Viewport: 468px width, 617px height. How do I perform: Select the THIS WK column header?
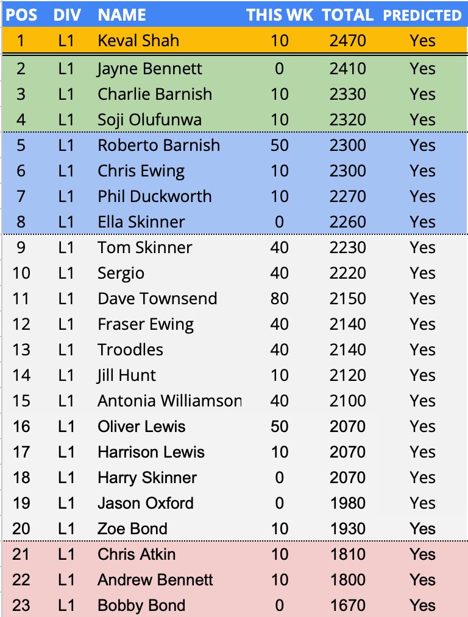tap(279, 15)
